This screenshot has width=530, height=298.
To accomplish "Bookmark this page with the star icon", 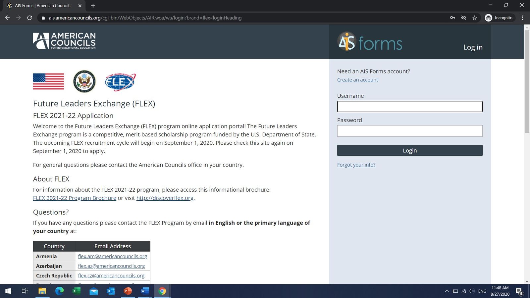I will pos(475,18).
